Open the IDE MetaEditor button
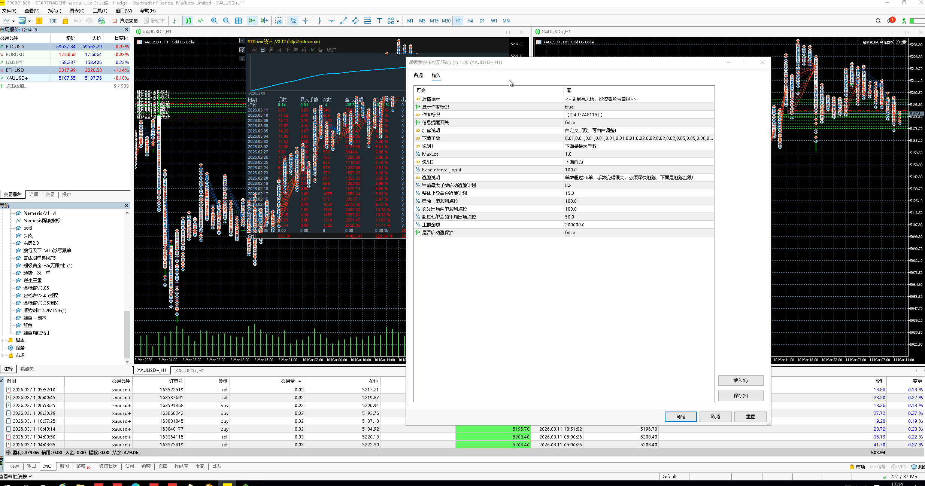 [x=53, y=21]
